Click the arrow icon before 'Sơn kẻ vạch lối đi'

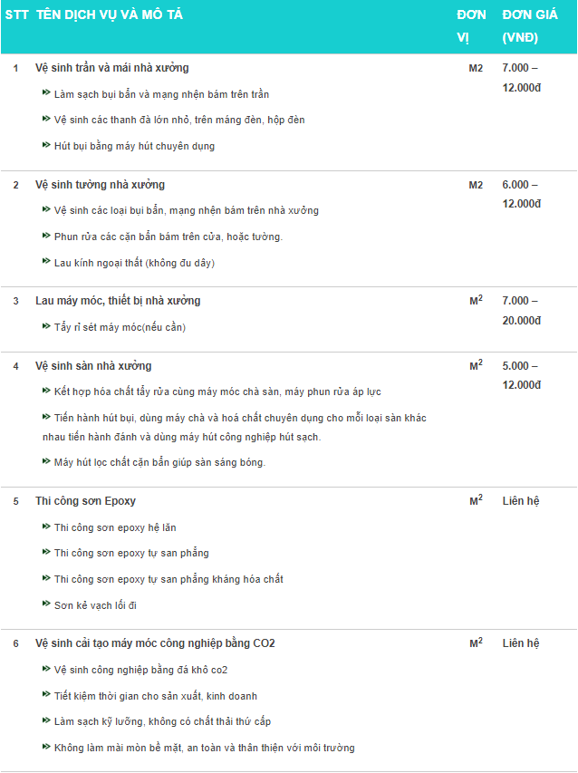click(46, 604)
